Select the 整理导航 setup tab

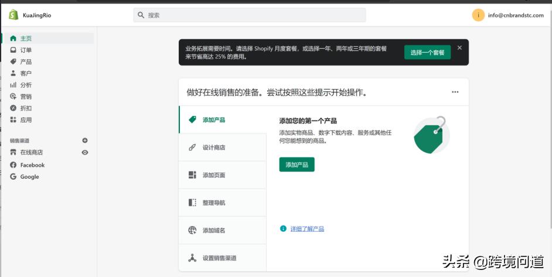(223, 203)
